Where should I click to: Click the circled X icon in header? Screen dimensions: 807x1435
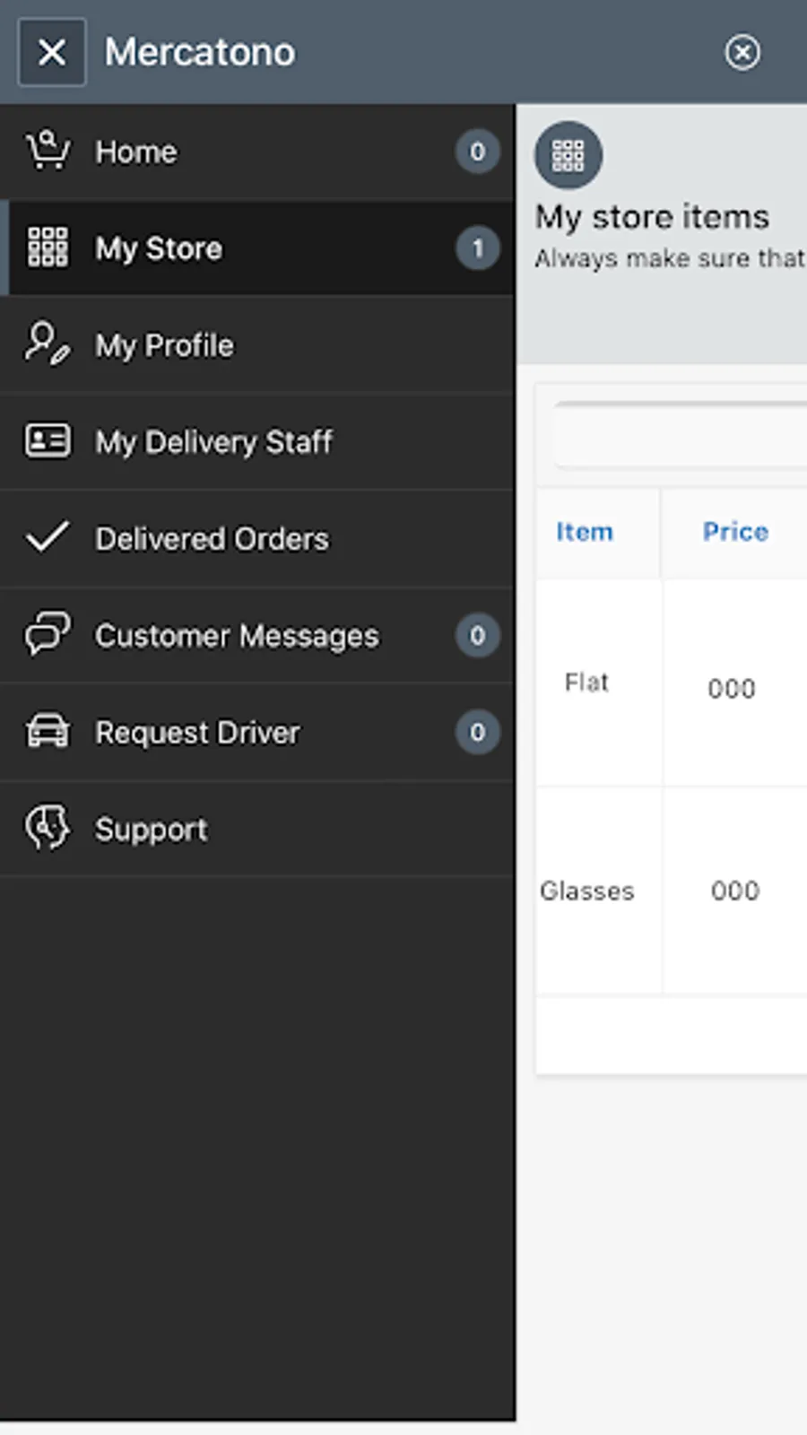point(742,52)
